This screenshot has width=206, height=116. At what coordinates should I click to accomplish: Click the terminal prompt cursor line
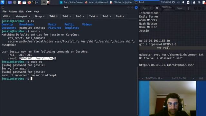pyautogui.click(x=17, y=79)
